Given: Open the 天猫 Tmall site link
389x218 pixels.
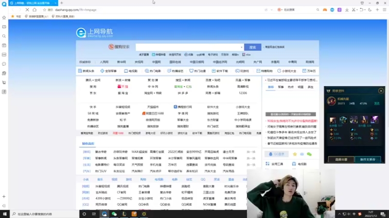Looking at the screenshot, I should [123, 87].
